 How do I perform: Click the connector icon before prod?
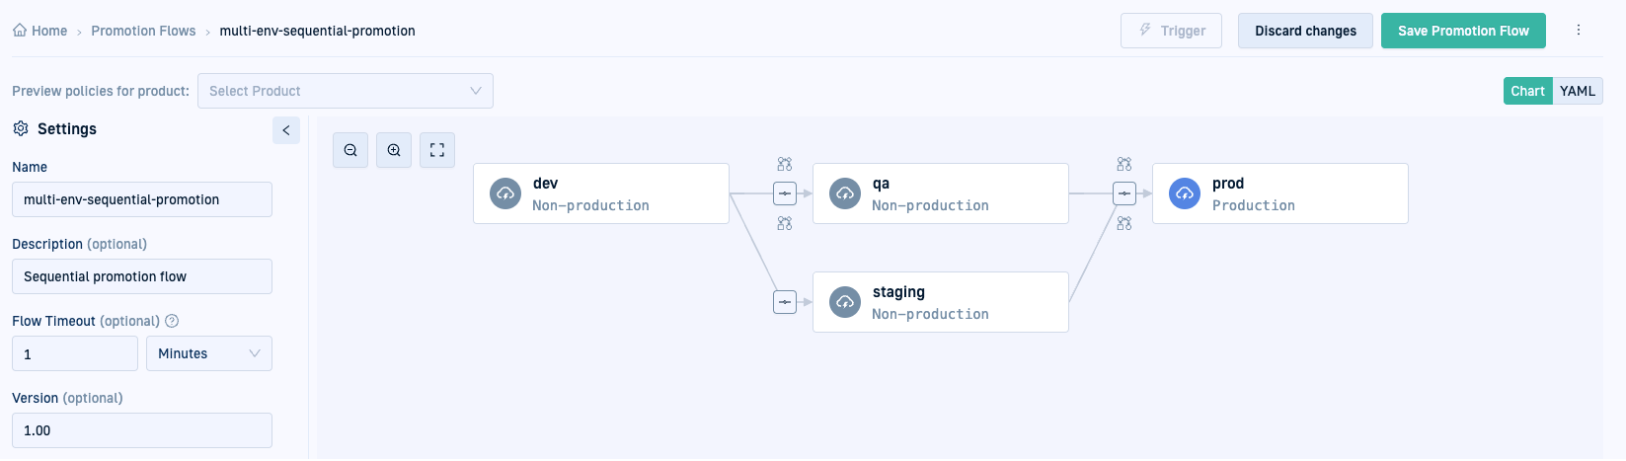pyautogui.click(x=1124, y=193)
